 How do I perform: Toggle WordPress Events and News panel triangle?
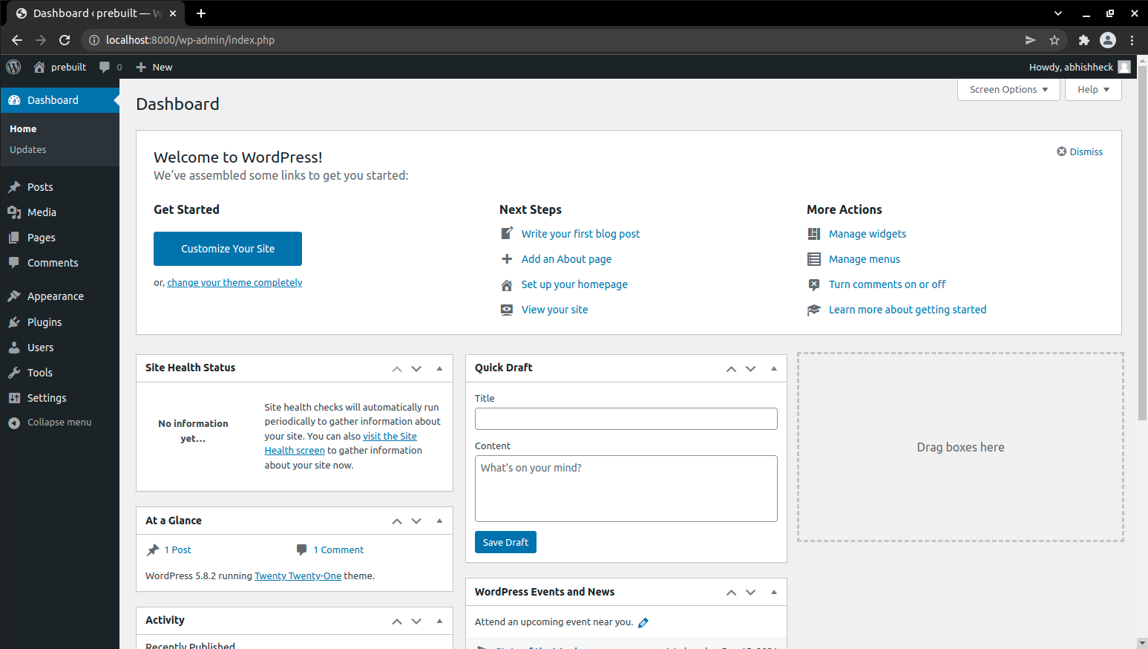pyautogui.click(x=774, y=592)
